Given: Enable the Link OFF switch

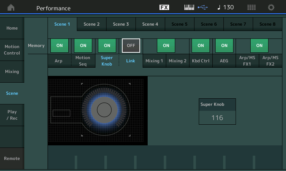Looking at the screenshot, I should (131, 46).
